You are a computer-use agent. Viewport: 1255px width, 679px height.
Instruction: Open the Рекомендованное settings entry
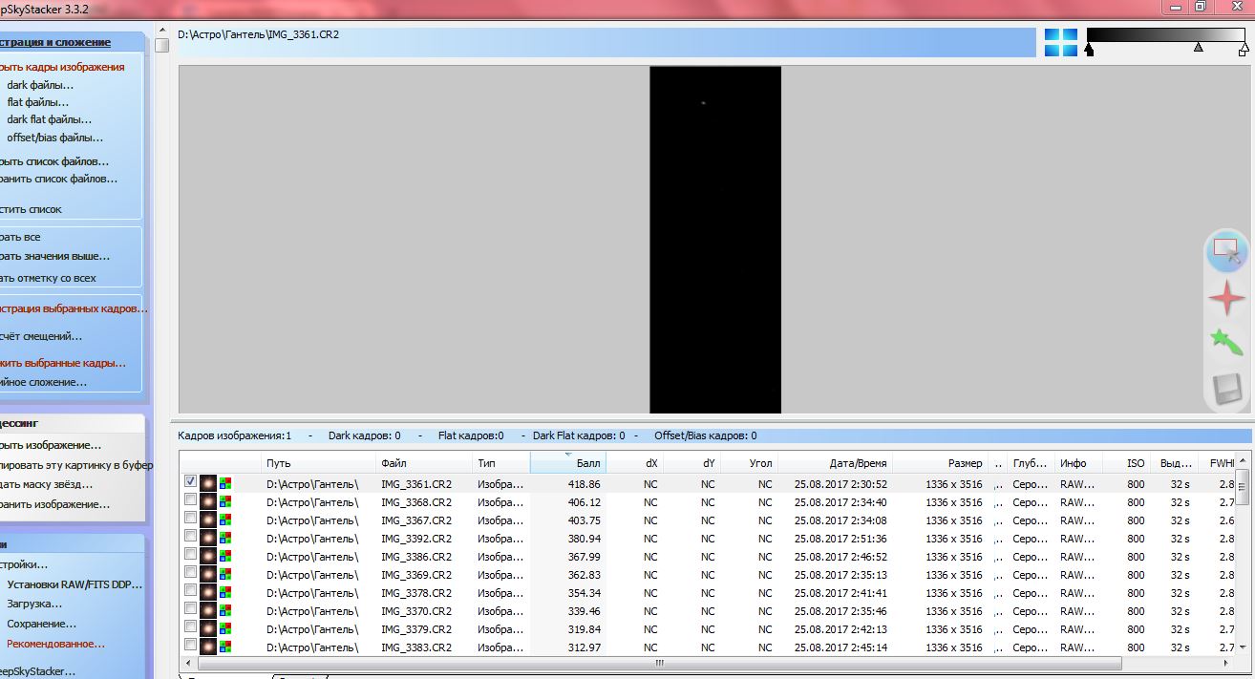[x=55, y=644]
